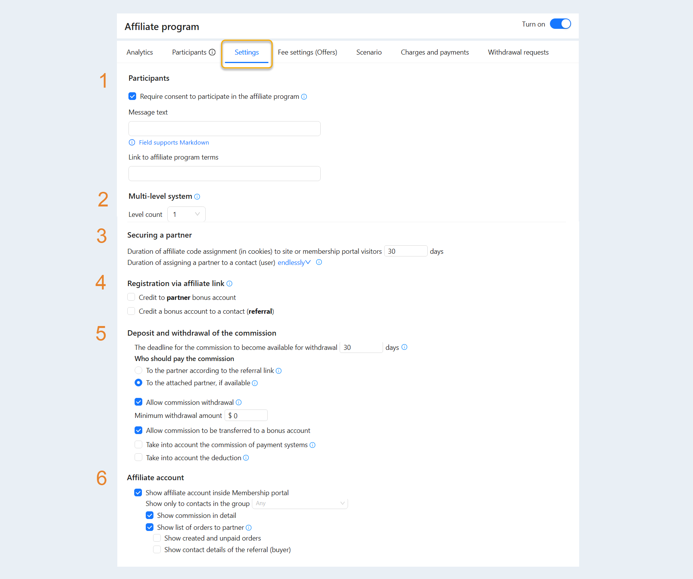Image resolution: width=693 pixels, height=579 pixels.
Task: Open the Level count dropdown
Action: (187, 214)
